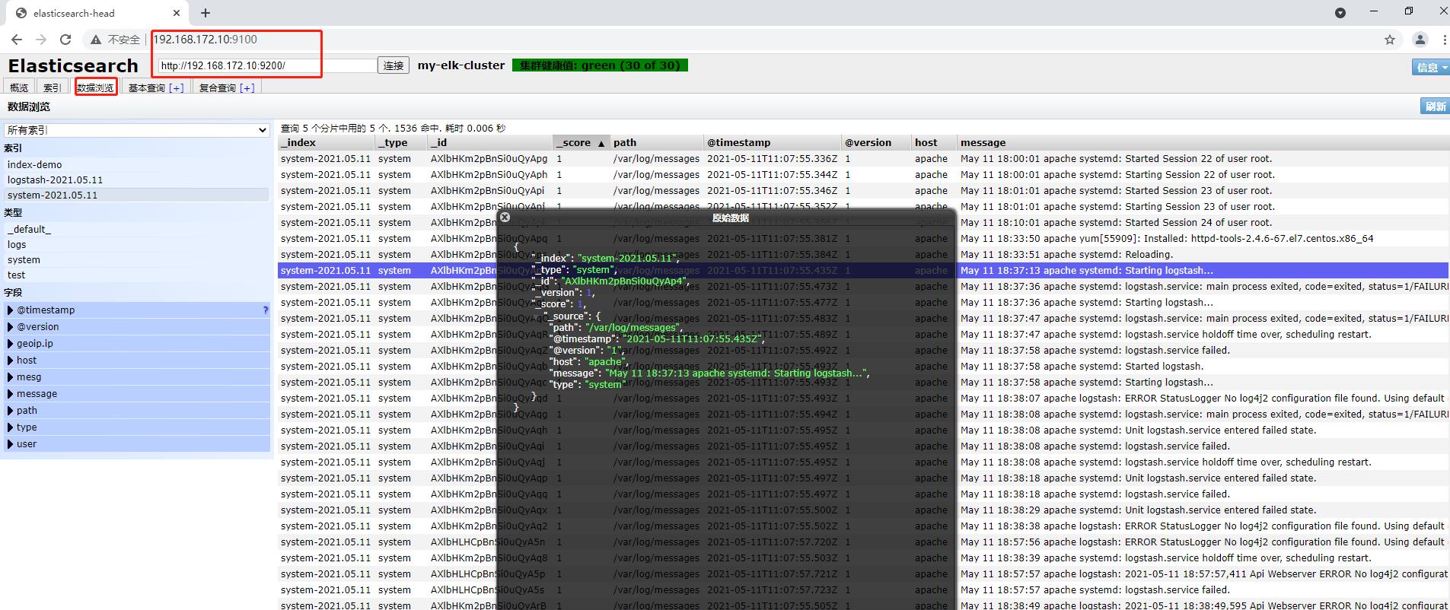Select row 'May 11 18:37:58 Started logstash'
The width and height of the screenshot is (1450, 610).
click(863, 367)
